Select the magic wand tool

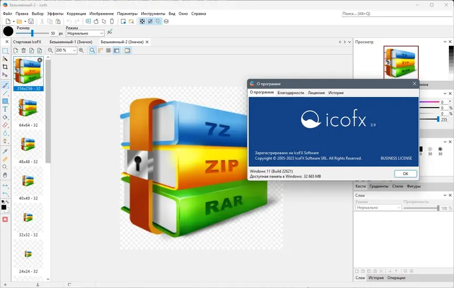[5, 59]
